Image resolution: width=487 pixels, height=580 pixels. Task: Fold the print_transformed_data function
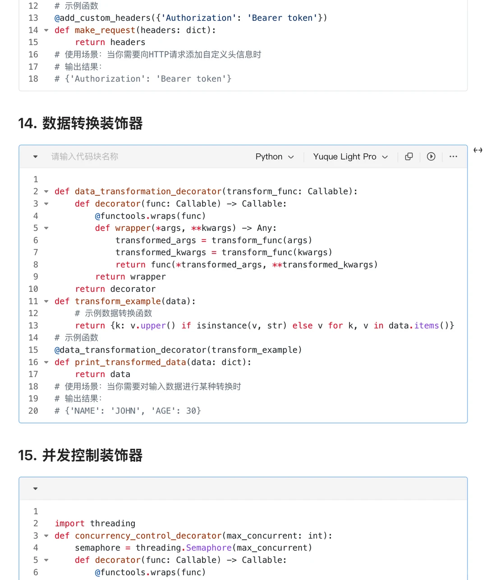tap(46, 362)
